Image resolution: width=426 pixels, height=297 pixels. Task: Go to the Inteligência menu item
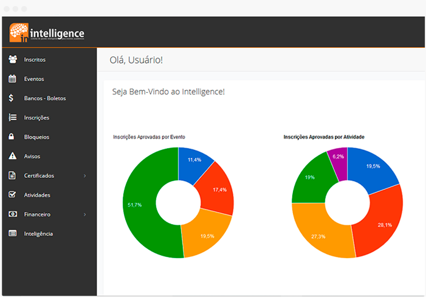pos(38,234)
